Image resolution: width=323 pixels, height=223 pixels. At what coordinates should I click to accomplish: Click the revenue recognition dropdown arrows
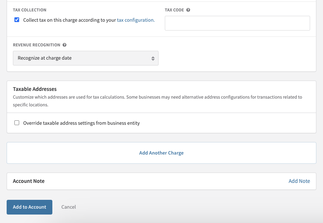point(153,59)
